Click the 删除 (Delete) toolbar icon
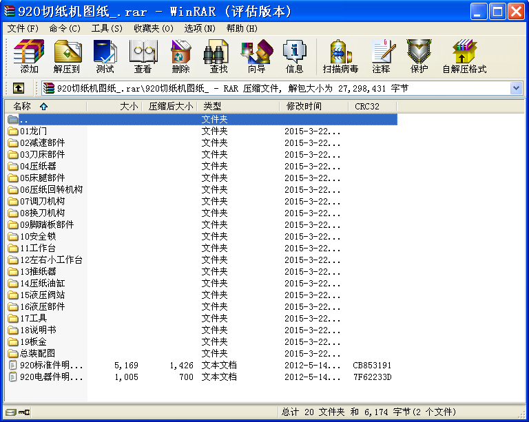Screen dimensions: 529x422 tap(181, 56)
